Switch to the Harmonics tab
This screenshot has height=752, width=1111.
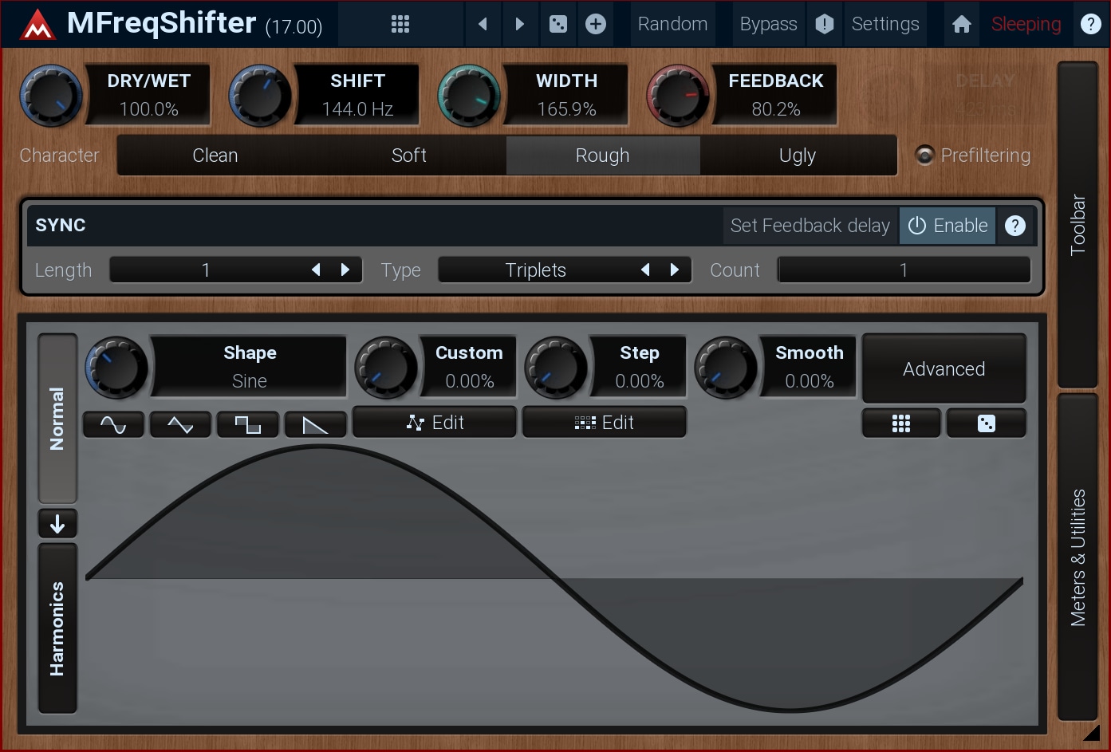(x=57, y=628)
